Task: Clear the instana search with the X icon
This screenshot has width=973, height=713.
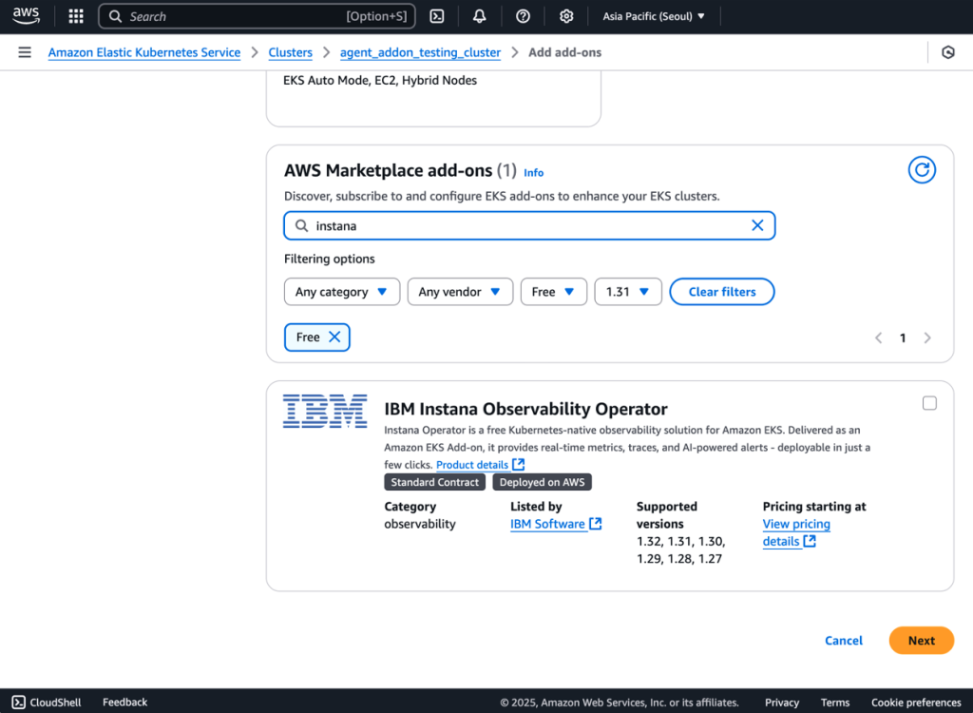Action: click(x=757, y=225)
